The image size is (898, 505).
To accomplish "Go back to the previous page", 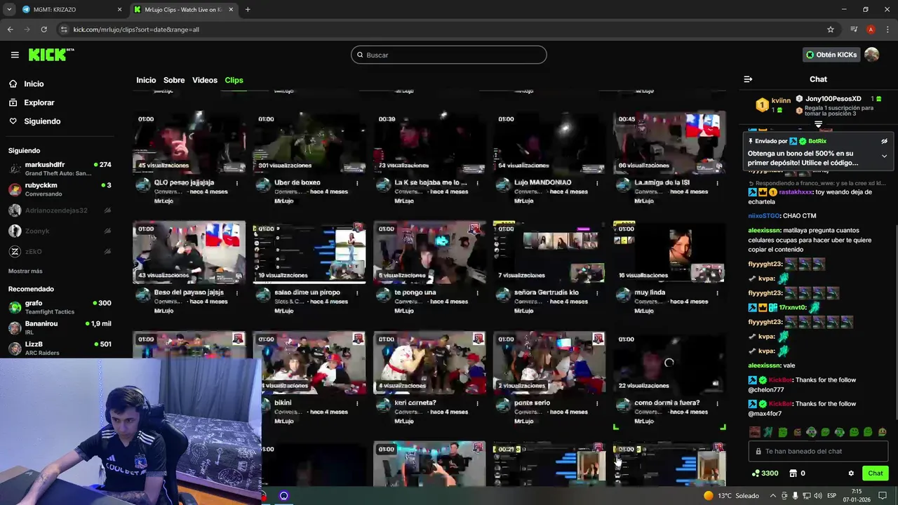I will pos(10,29).
